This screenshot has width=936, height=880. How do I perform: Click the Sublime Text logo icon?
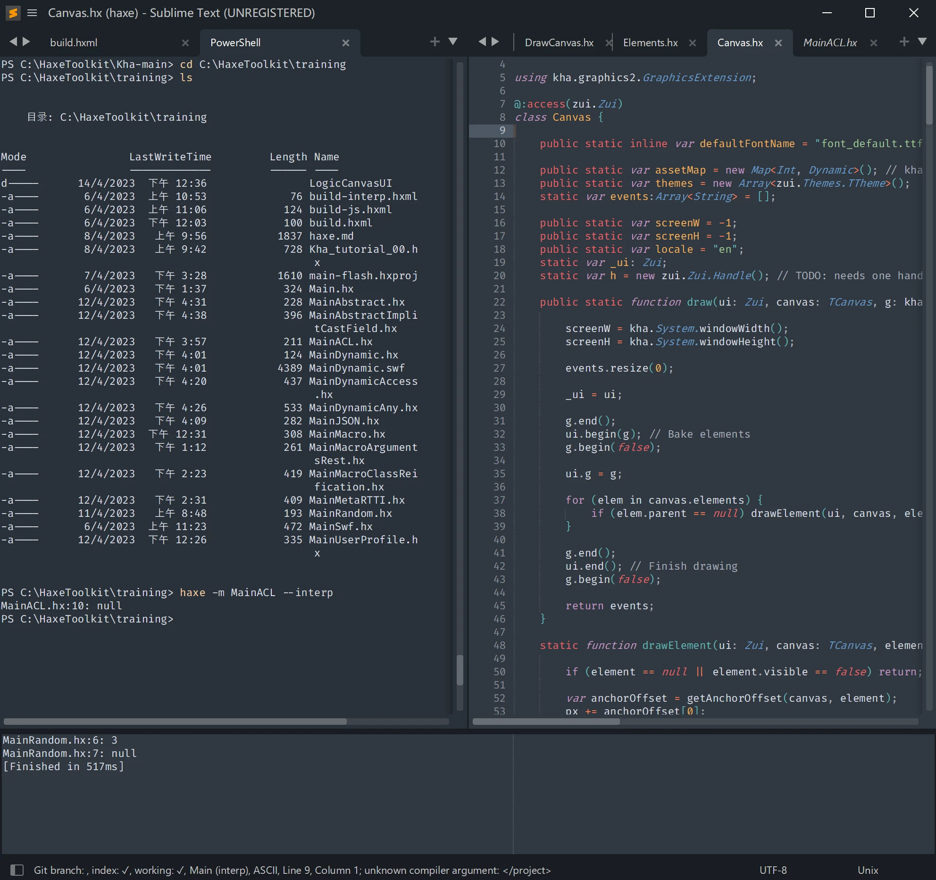click(13, 13)
